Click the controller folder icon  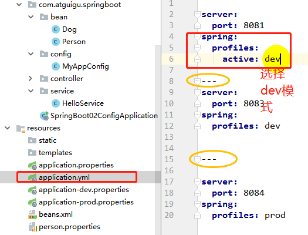(44, 79)
